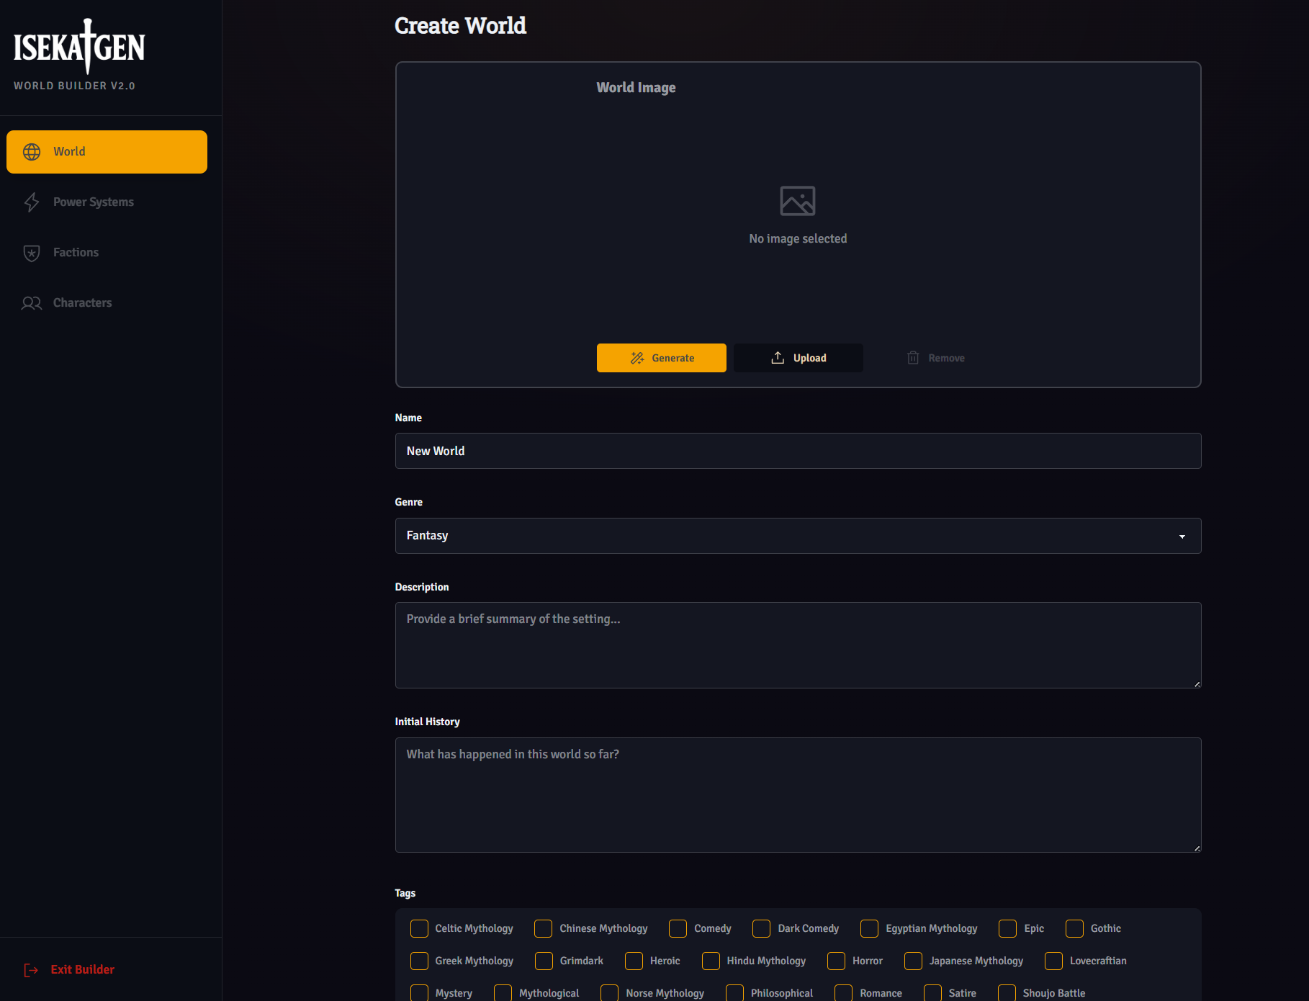Click the Tags section label
This screenshot has height=1001, width=1309.
(405, 894)
